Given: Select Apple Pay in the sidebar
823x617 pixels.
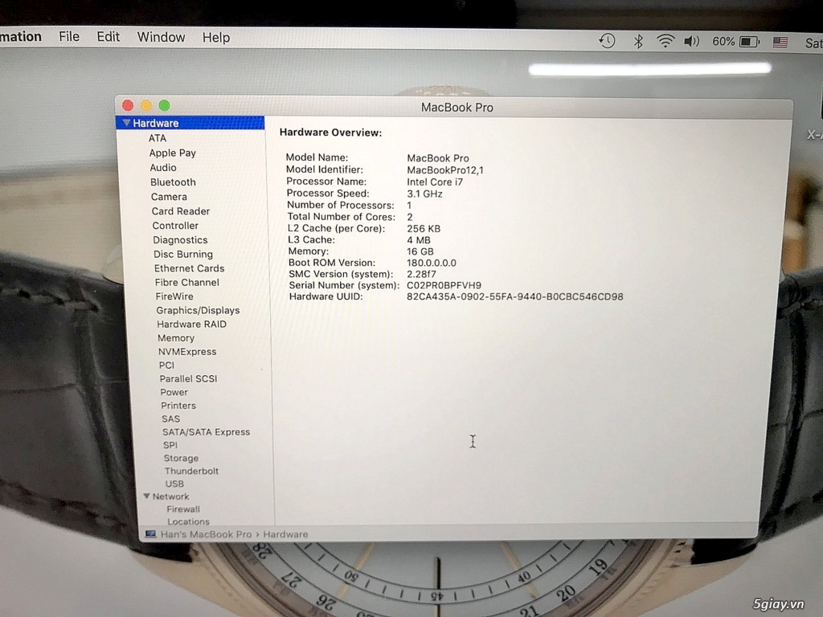Looking at the screenshot, I should click(172, 153).
